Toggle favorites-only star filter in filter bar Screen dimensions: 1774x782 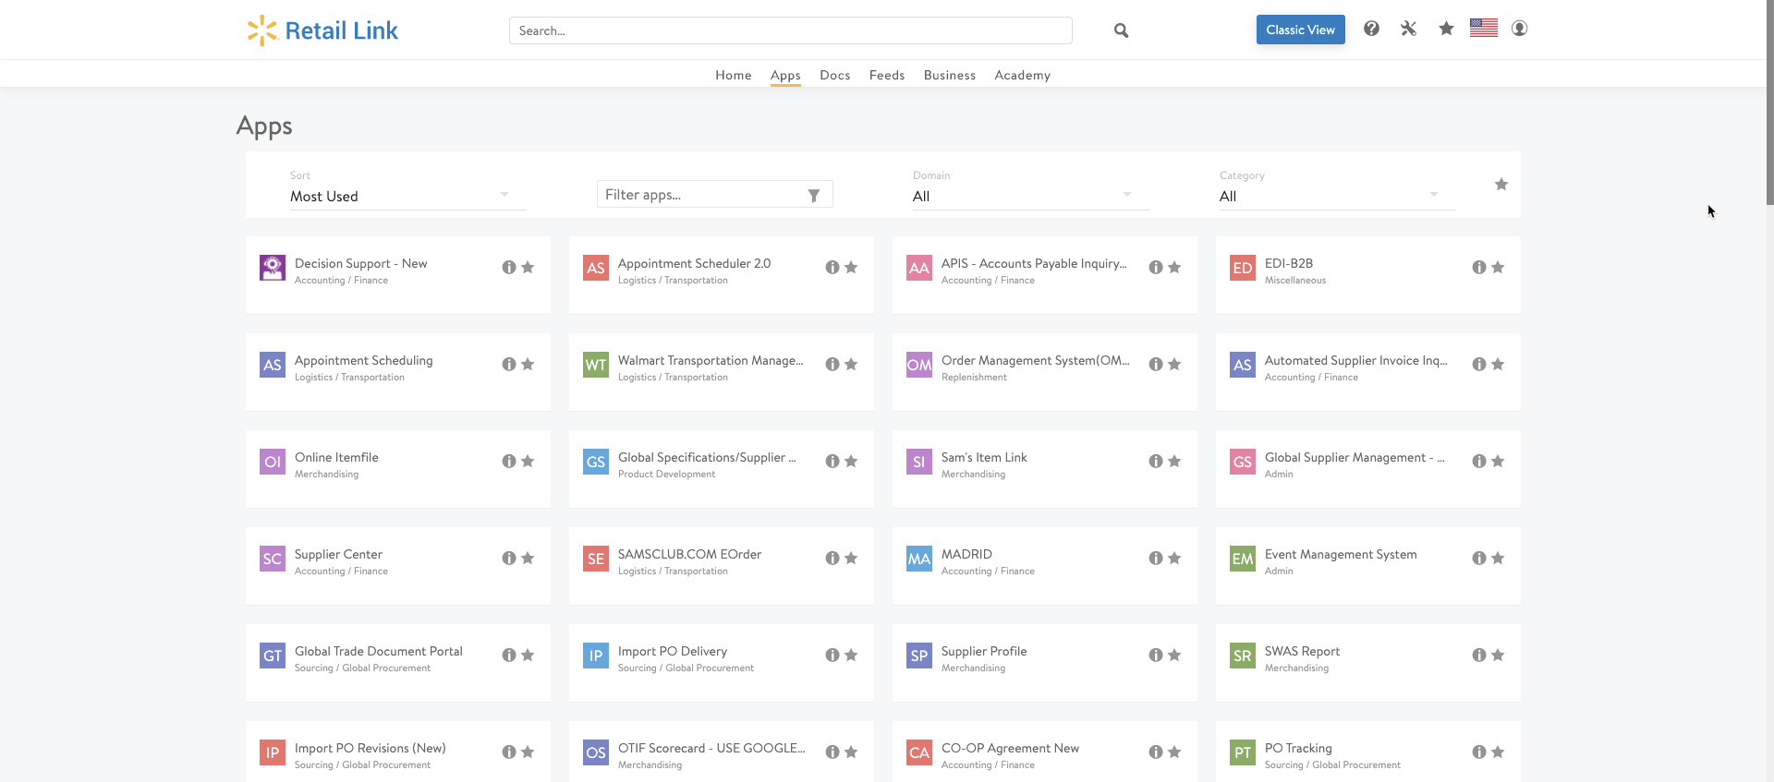[1501, 185]
